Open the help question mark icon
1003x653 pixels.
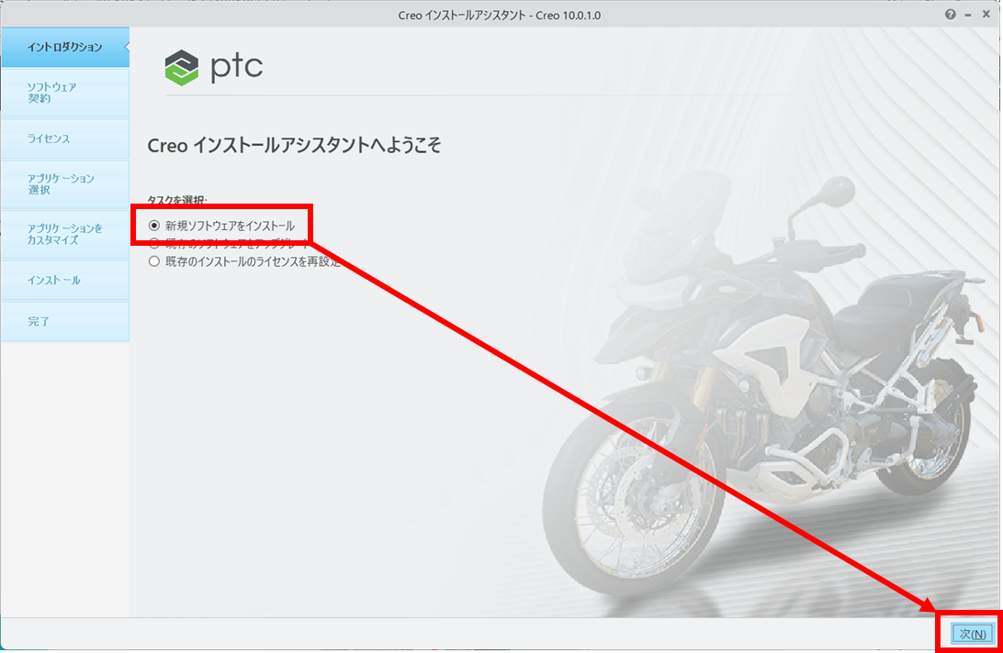click(950, 15)
